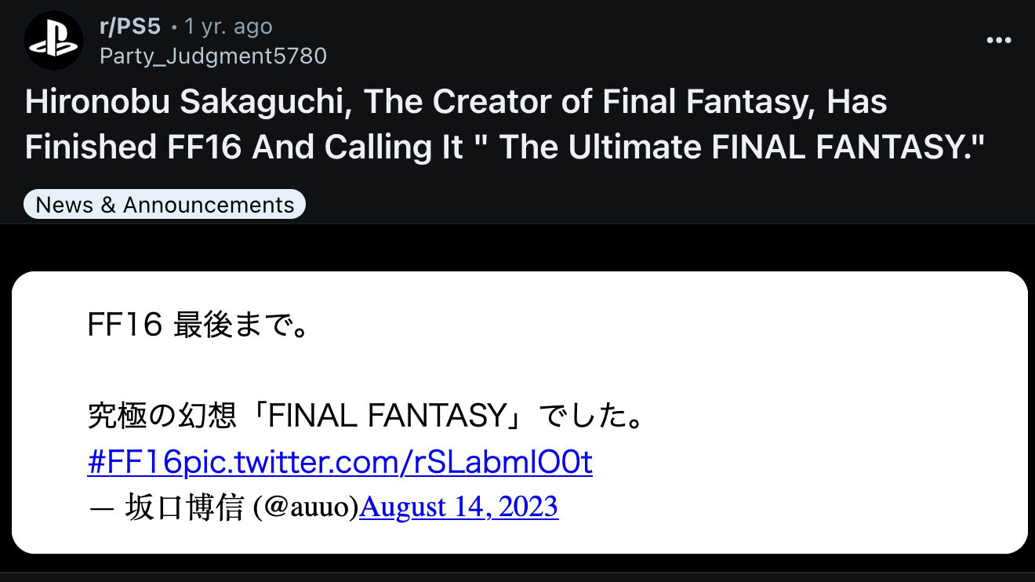The height and width of the screenshot is (582, 1035).
Task: Click the author name 坂口博信
Action: tap(185, 507)
